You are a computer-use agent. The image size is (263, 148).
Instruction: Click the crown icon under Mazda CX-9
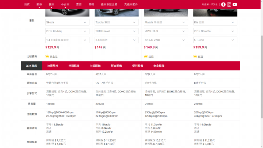146,56
